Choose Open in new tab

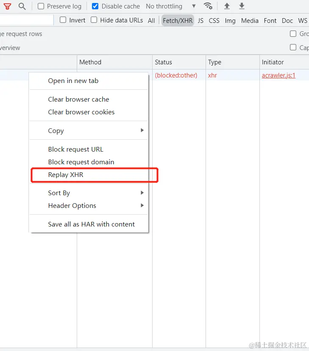pyautogui.click(x=89, y=81)
